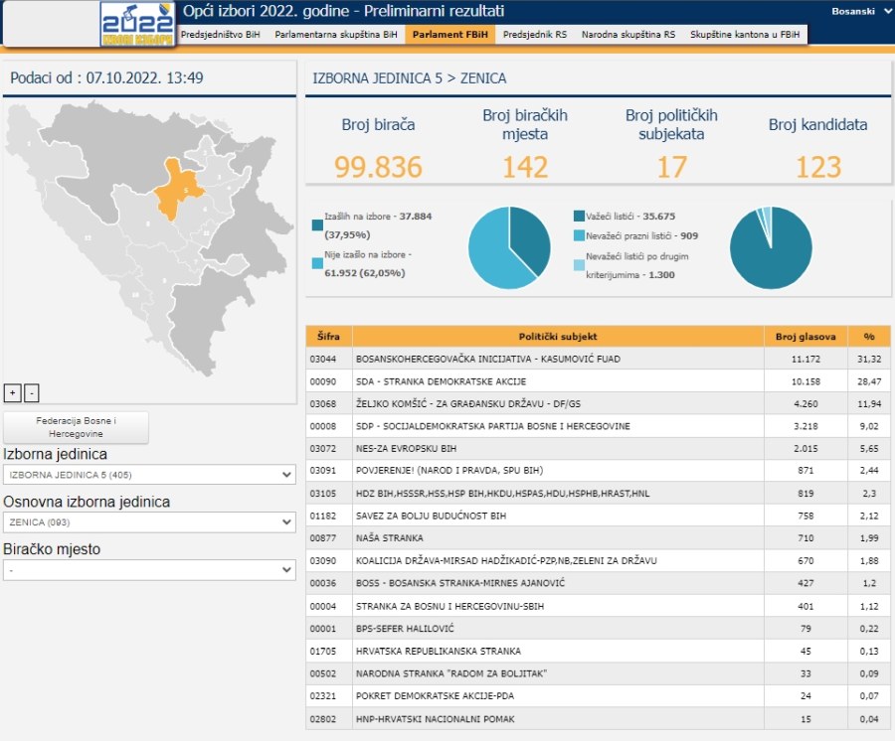895x741 pixels.
Task: Open the Osnovna izborna jedinica dropdown
Action: pyautogui.click(x=149, y=521)
